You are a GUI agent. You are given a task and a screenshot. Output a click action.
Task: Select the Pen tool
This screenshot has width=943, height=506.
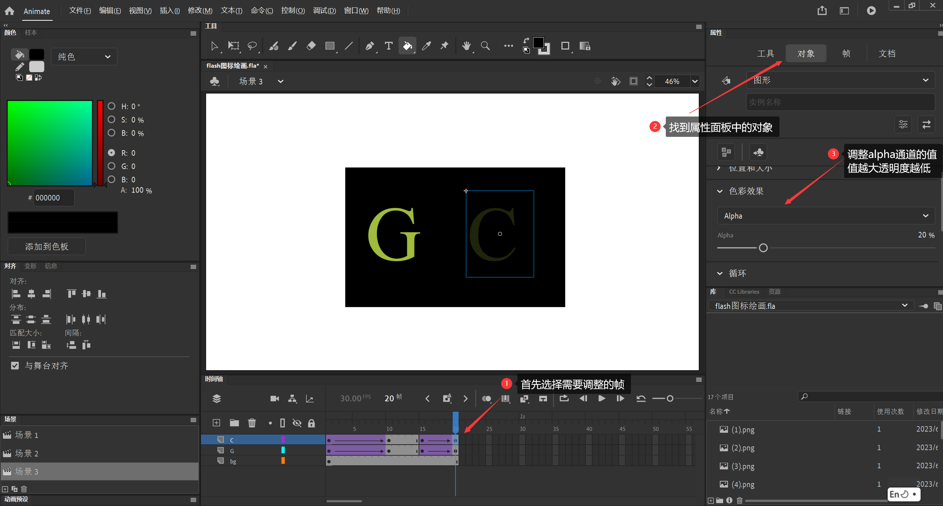coord(369,46)
